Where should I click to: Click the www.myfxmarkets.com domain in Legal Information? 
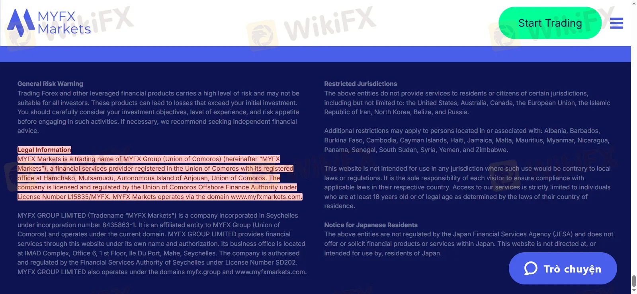[x=266, y=197]
